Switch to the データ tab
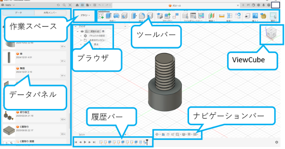 (x=18, y=13)
